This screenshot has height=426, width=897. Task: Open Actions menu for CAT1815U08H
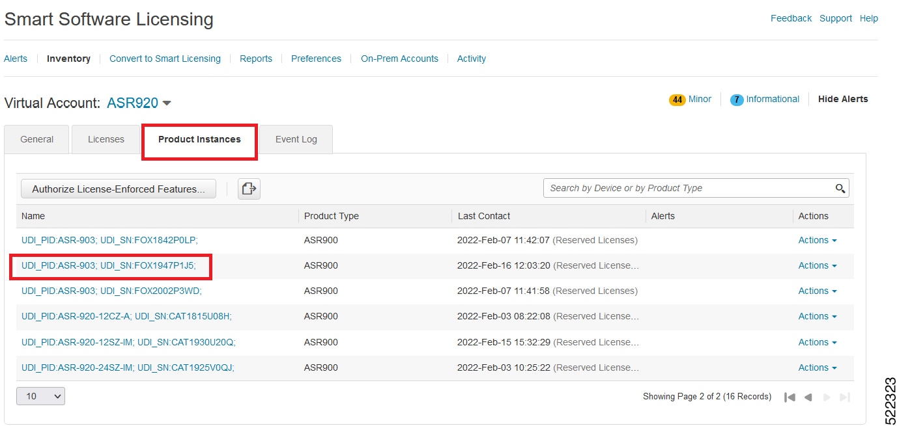818,316
